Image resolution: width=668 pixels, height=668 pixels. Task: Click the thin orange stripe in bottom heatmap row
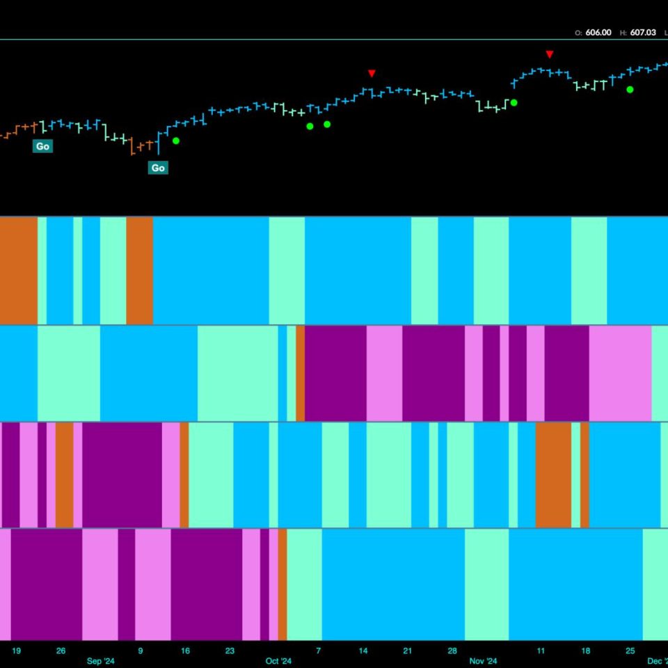pyautogui.click(x=283, y=584)
